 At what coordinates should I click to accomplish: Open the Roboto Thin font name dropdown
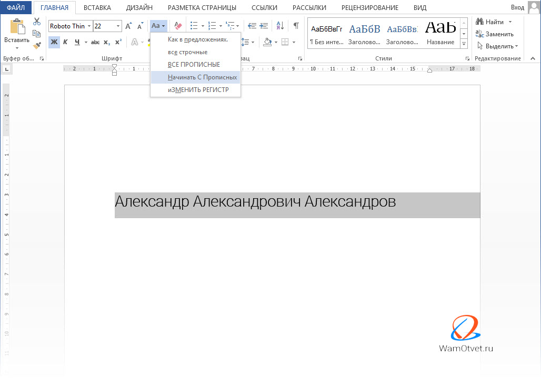[x=89, y=26]
